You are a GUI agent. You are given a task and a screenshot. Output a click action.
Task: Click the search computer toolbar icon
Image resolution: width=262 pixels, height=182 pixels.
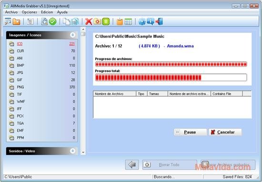click(8, 21)
